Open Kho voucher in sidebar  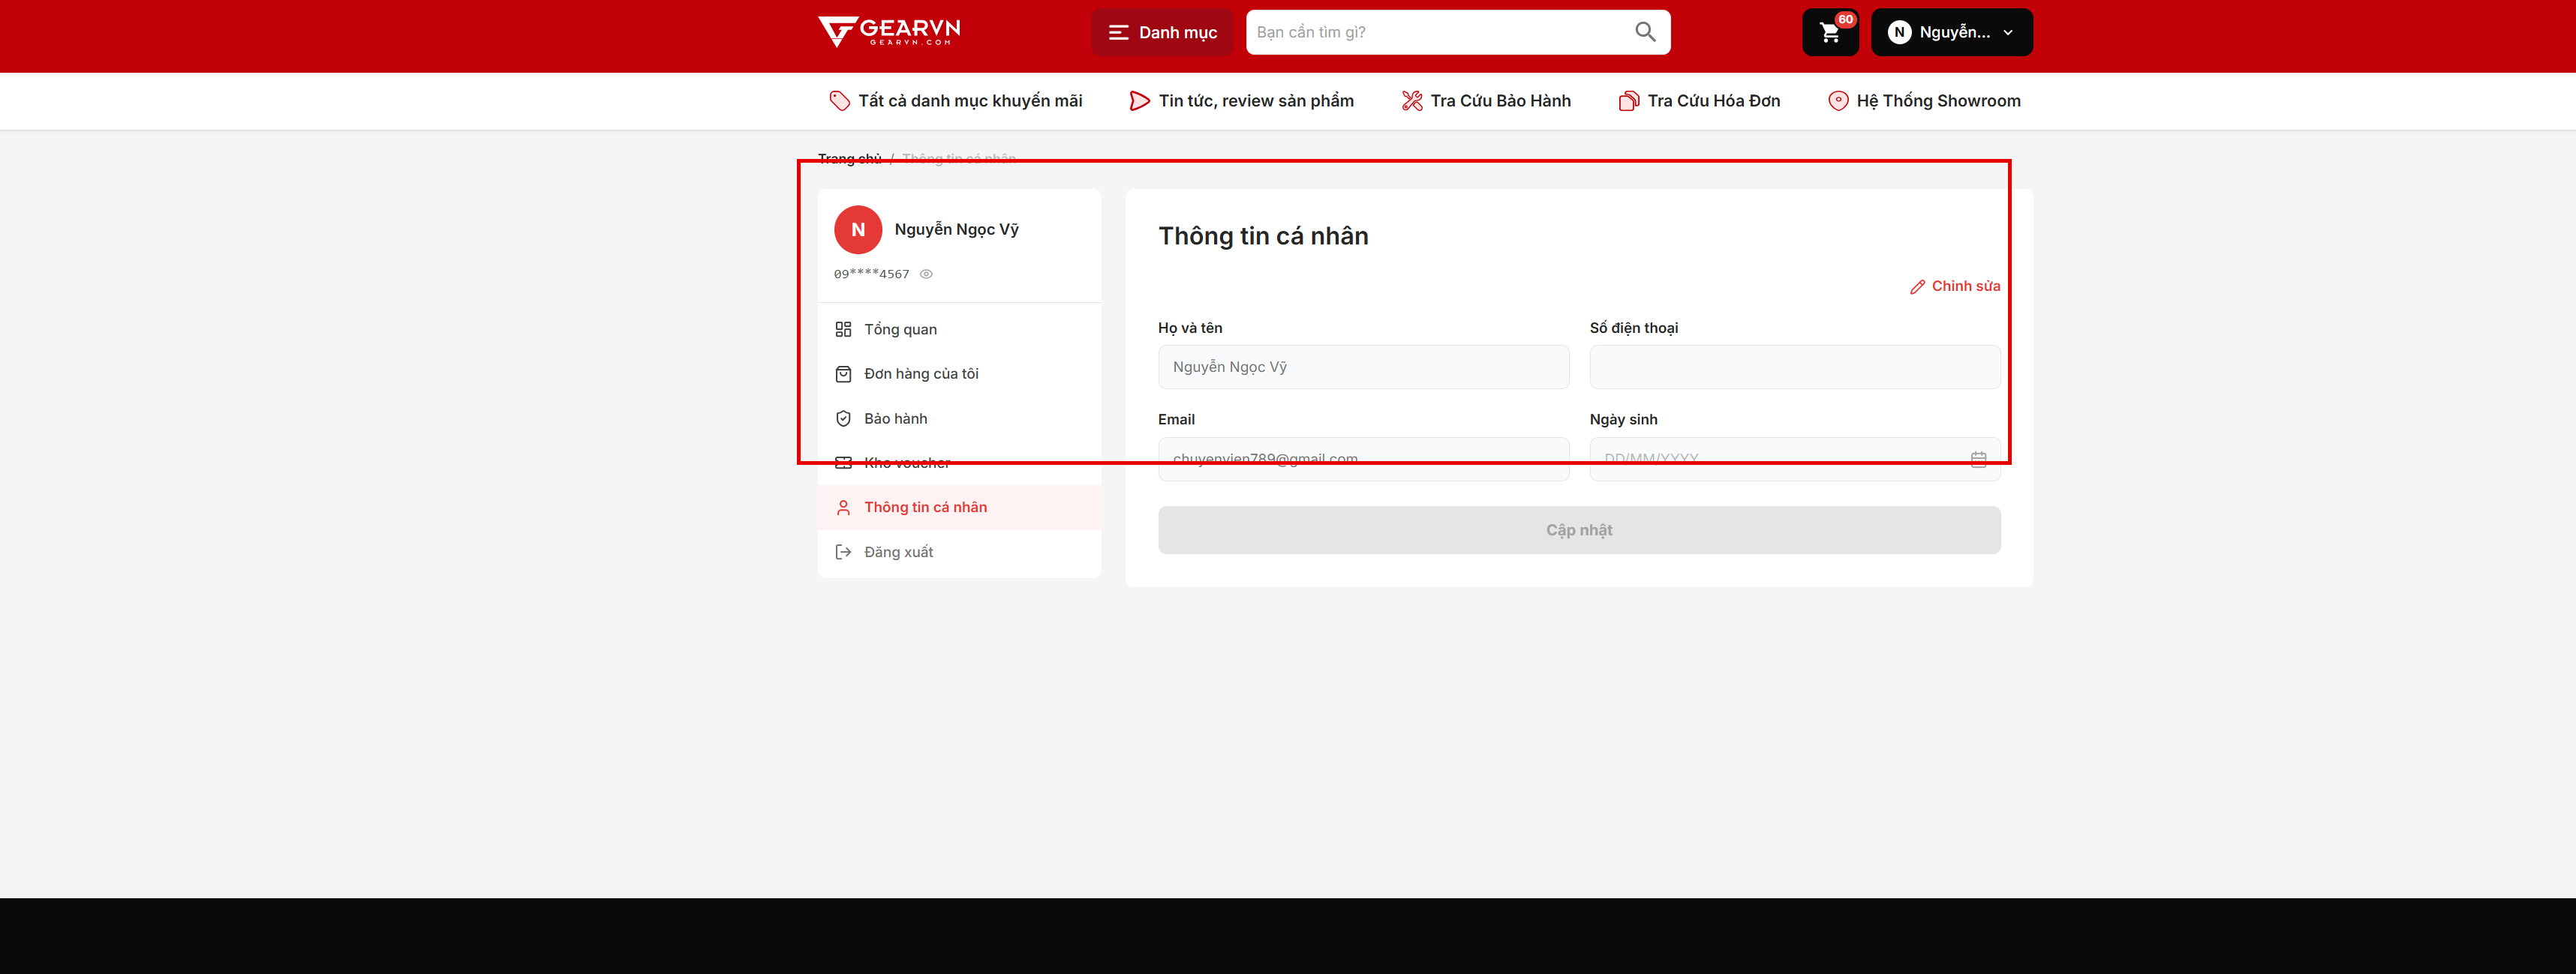coord(959,463)
